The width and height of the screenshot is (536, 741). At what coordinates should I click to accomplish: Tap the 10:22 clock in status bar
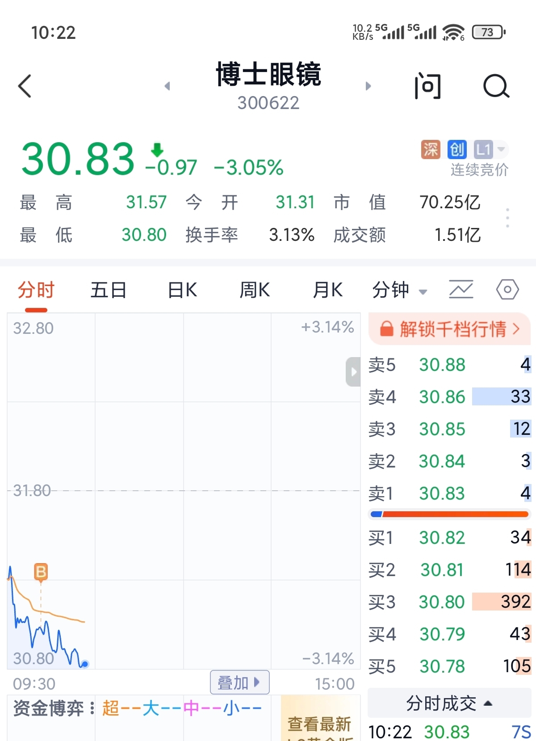[x=53, y=33]
